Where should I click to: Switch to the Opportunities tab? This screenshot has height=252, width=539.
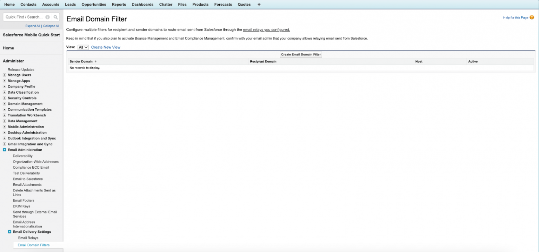point(94,4)
